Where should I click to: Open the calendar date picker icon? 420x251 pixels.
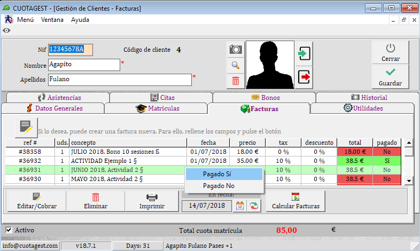coord(240,206)
